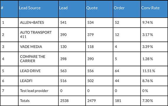Click quote count '556'
Viewport: 168px width, 106px height.
[x=90, y=71]
